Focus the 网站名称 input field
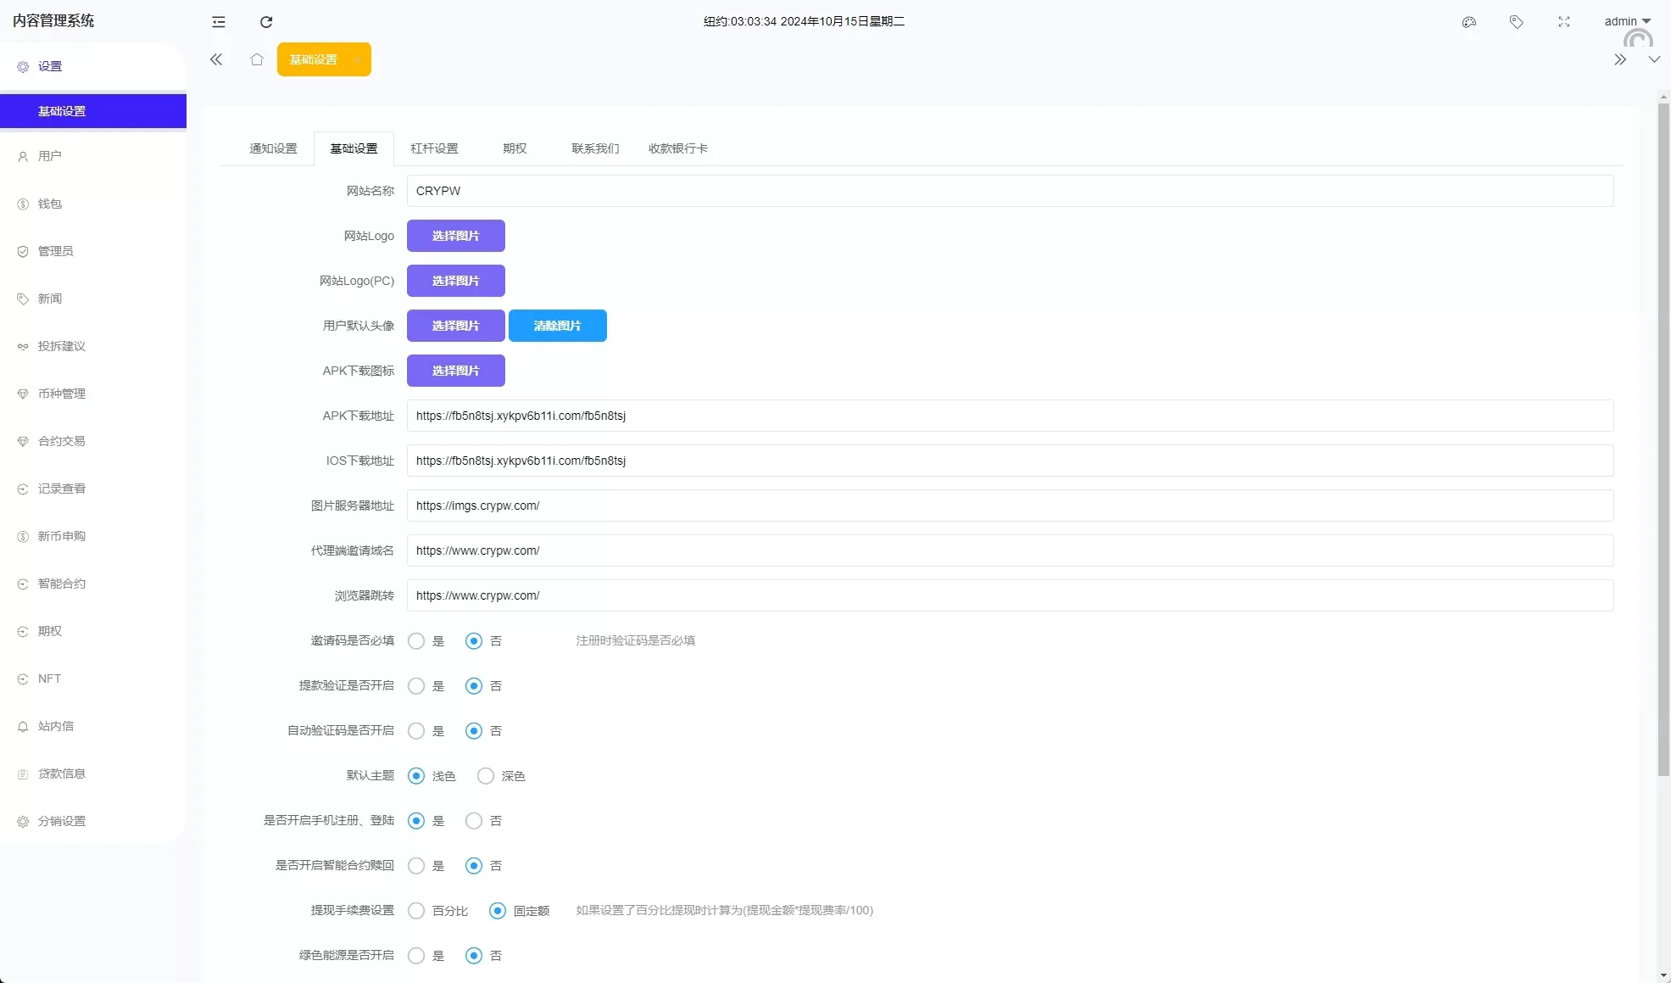This screenshot has height=983, width=1671. click(1009, 191)
